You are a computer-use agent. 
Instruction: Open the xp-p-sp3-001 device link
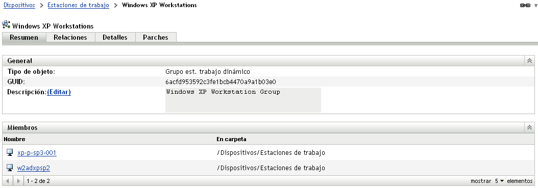pos(37,153)
